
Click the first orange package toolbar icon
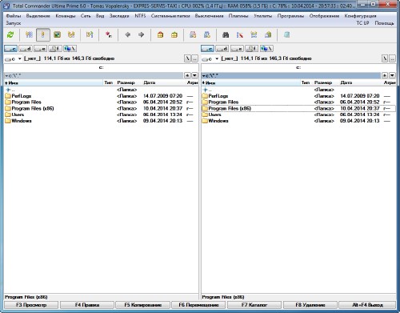[x=160, y=34]
